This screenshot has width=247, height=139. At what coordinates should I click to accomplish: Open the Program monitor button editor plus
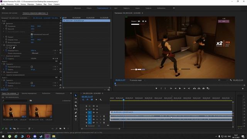(x=243, y=89)
